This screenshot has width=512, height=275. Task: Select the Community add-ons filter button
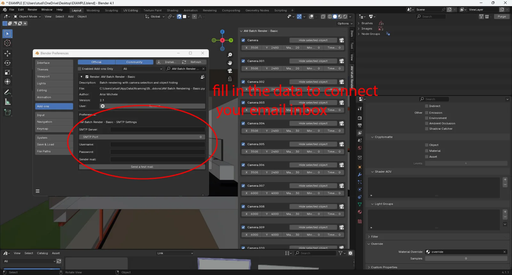pos(134,62)
